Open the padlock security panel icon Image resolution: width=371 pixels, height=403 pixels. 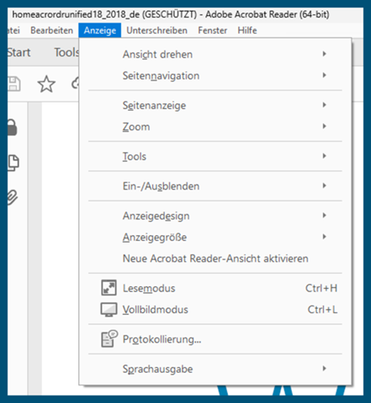pos(13,128)
